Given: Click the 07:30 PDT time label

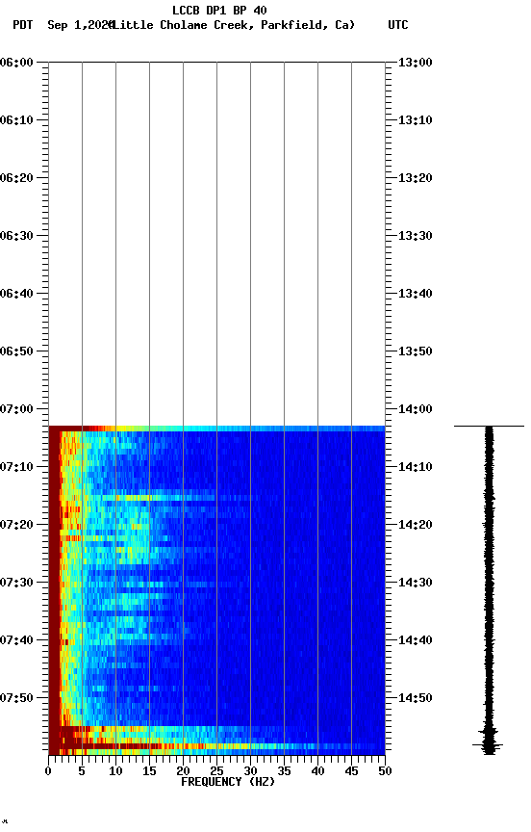Looking at the screenshot, I should (16, 584).
